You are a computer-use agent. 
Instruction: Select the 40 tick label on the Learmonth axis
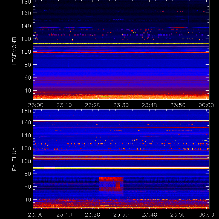(x=28, y=91)
